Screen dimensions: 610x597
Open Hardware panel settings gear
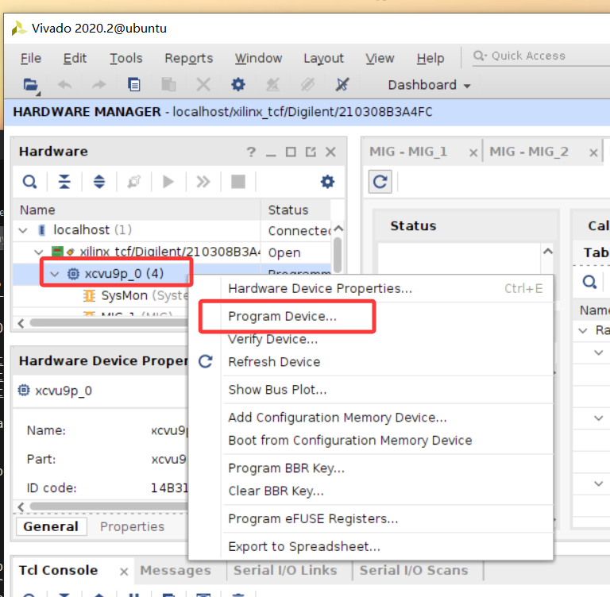[327, 182]
